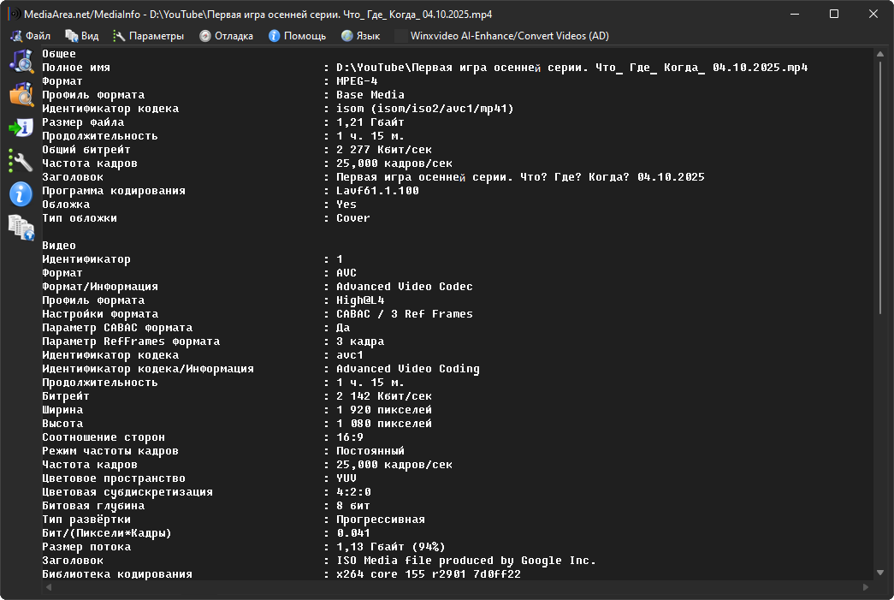The image size is (894, 600).
Task: Open the Файл menu
Action: [x=31, y=36]
